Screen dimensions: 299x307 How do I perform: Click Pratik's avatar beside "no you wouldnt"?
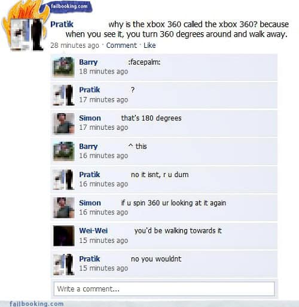coord(63,265)
